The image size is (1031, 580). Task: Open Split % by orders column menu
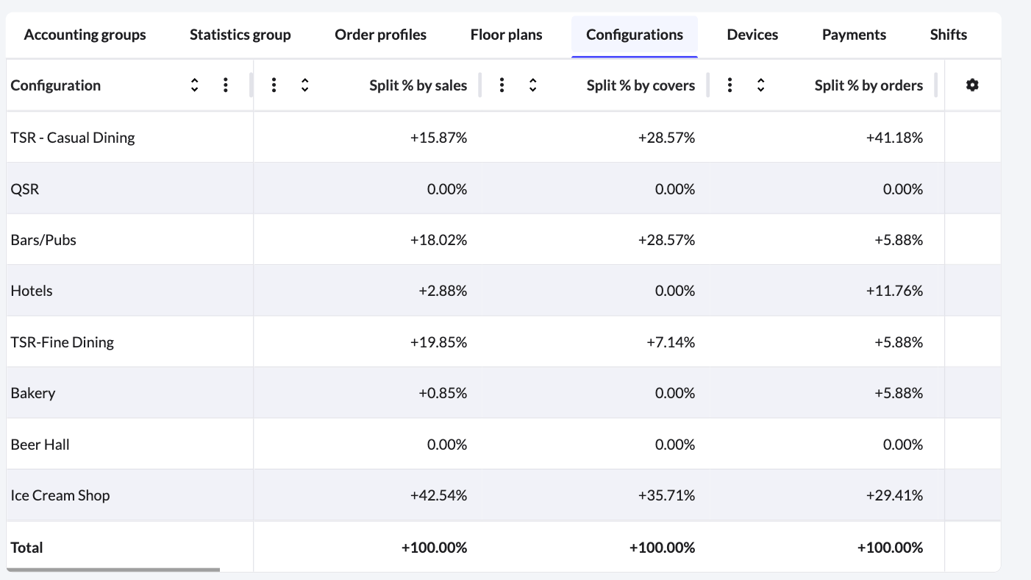[x=729, y=85]
